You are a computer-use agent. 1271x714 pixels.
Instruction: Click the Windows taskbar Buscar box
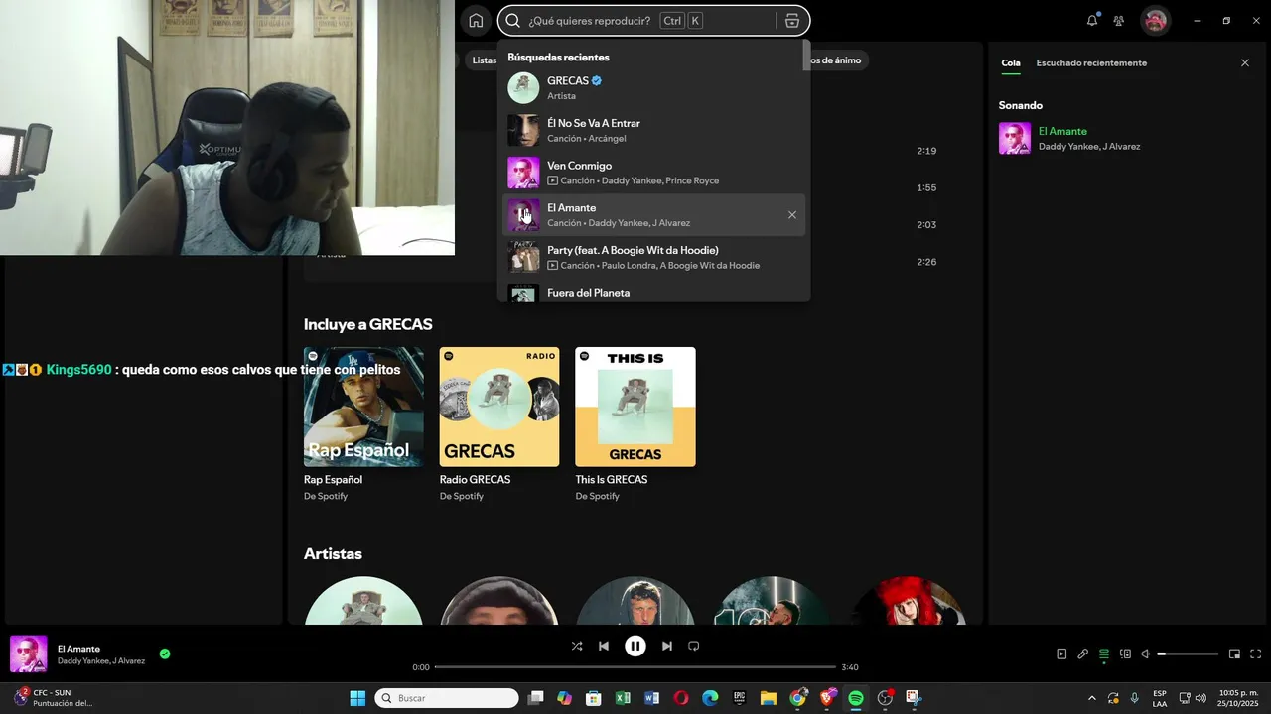point(447,698)
